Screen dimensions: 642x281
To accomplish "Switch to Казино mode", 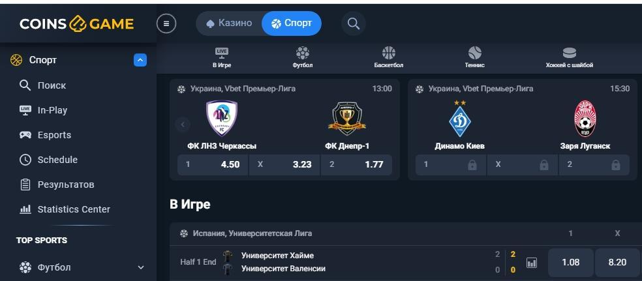I will [229, 23].
